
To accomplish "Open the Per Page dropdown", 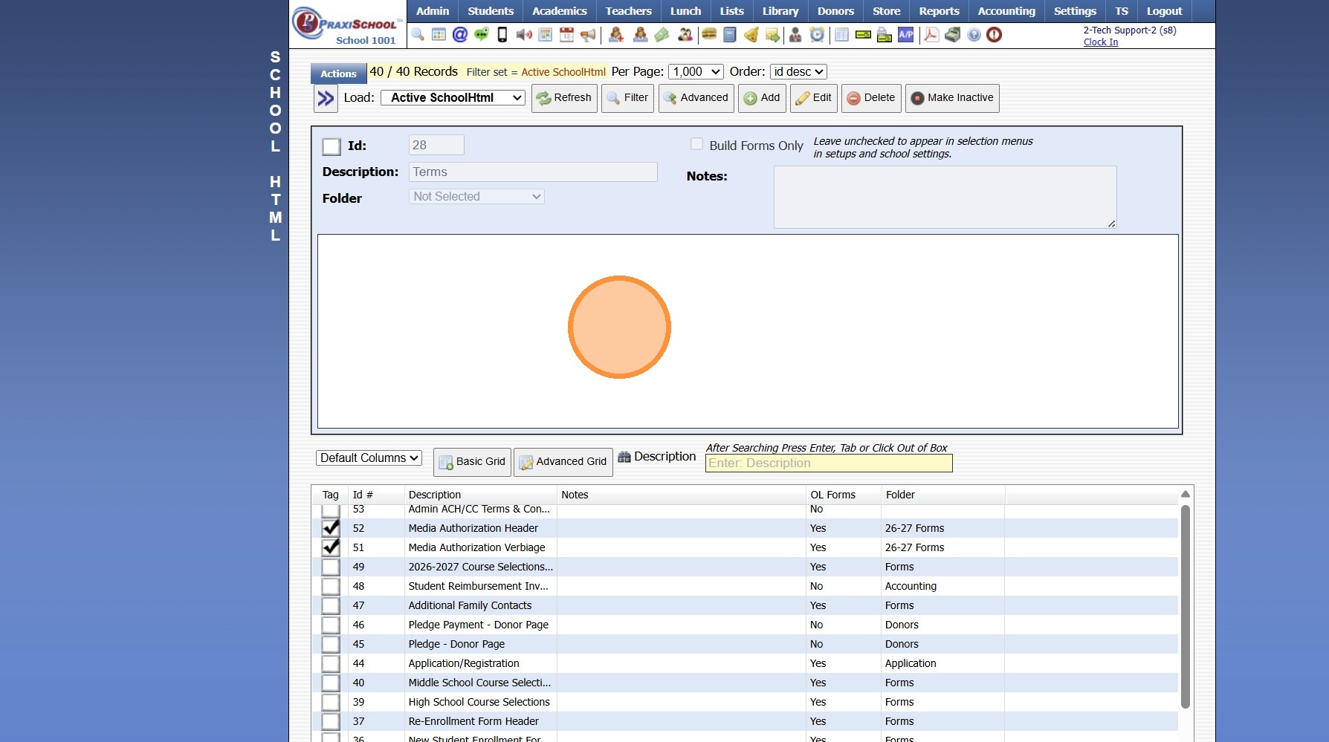I will tap(696, 72).
